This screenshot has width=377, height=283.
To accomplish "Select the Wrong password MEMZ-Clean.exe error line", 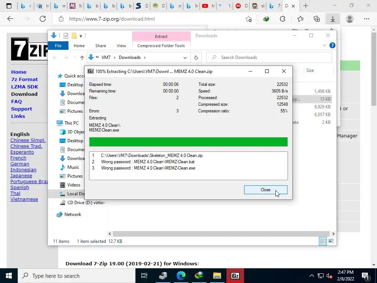I will click(148, 168).
